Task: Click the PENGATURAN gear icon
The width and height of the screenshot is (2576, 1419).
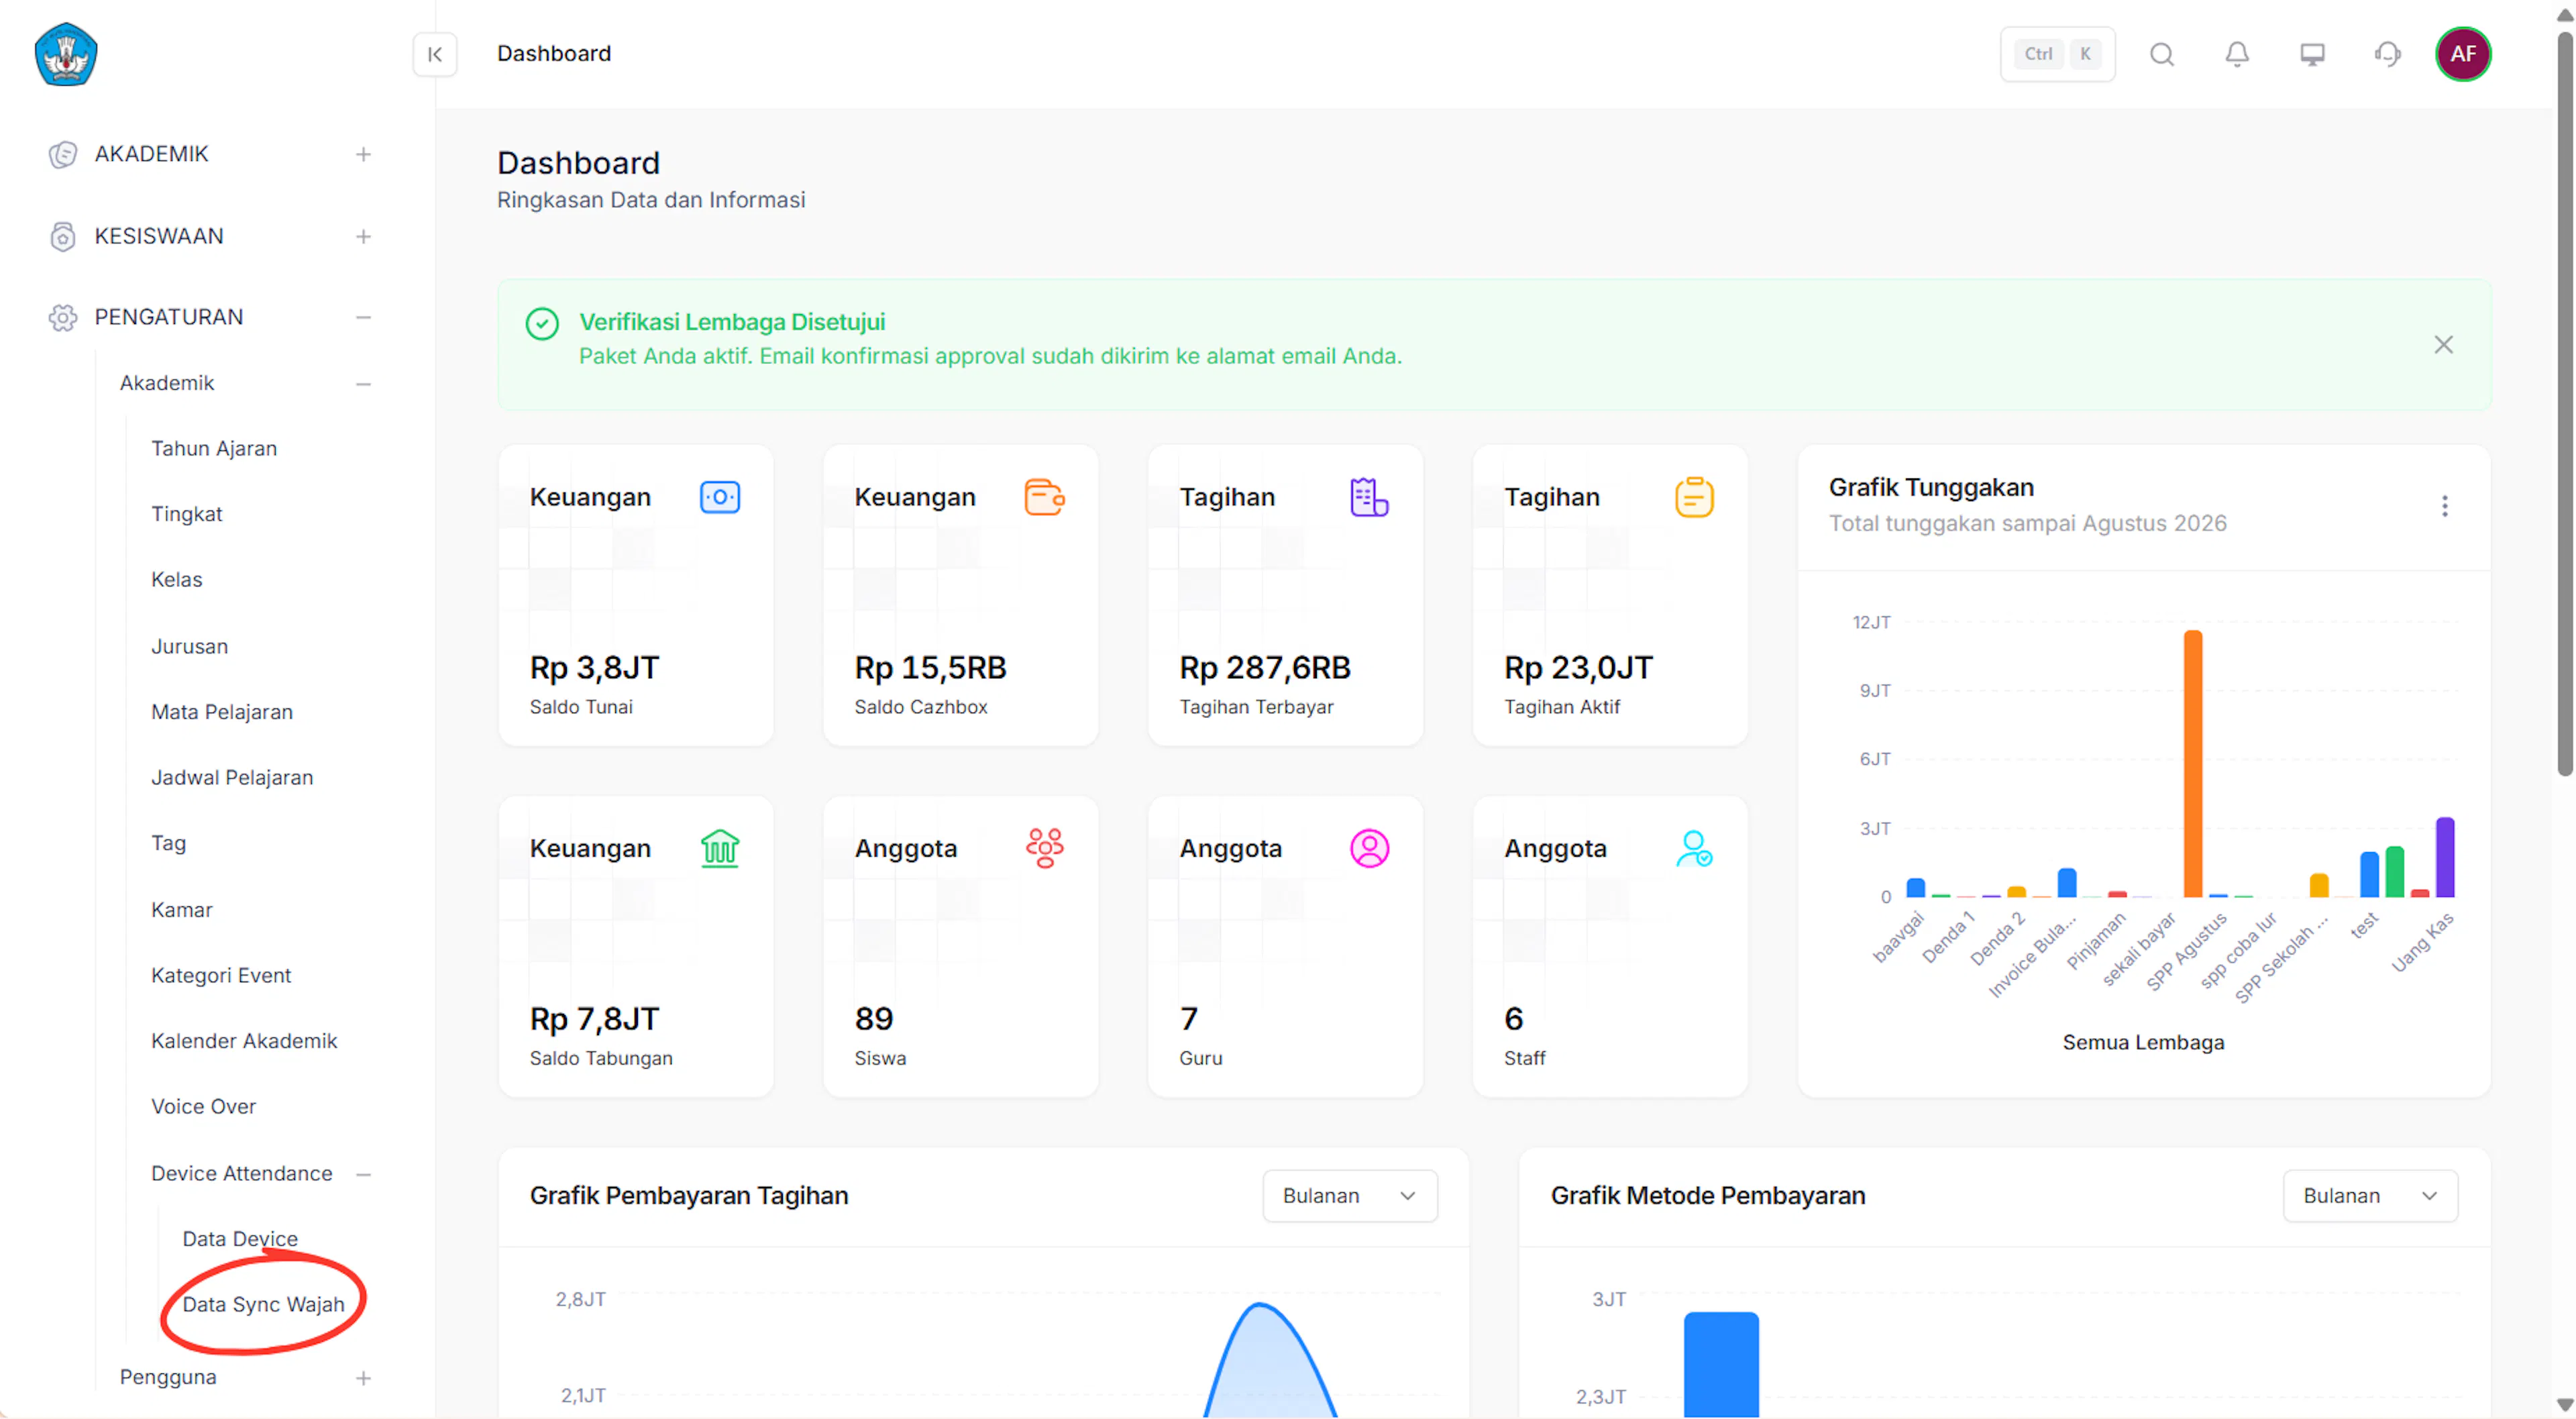Action: (x=62, y=317)
